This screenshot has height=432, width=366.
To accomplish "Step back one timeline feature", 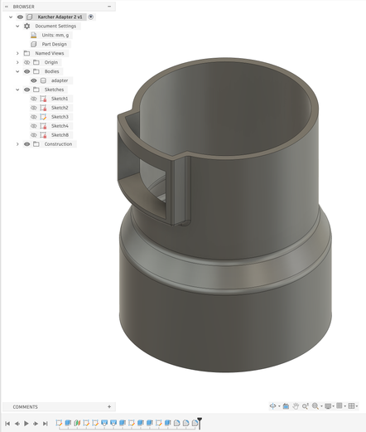I will coord(17,423).
